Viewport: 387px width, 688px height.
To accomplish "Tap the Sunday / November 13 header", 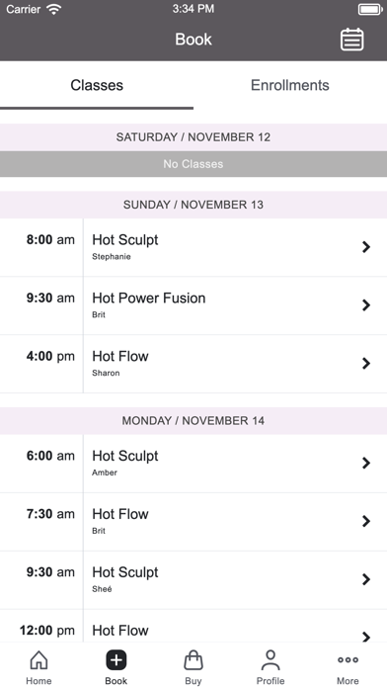I will point(193,205).
